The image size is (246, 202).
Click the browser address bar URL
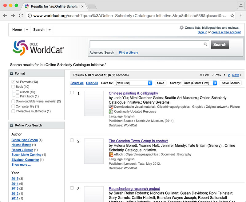[130, 16]
